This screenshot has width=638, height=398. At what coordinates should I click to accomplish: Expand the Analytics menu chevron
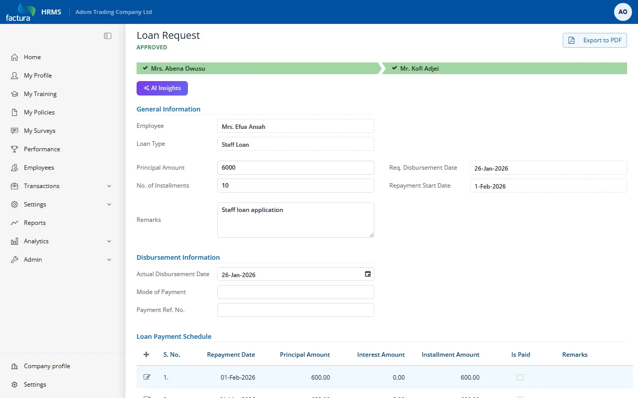coord(109,241)
